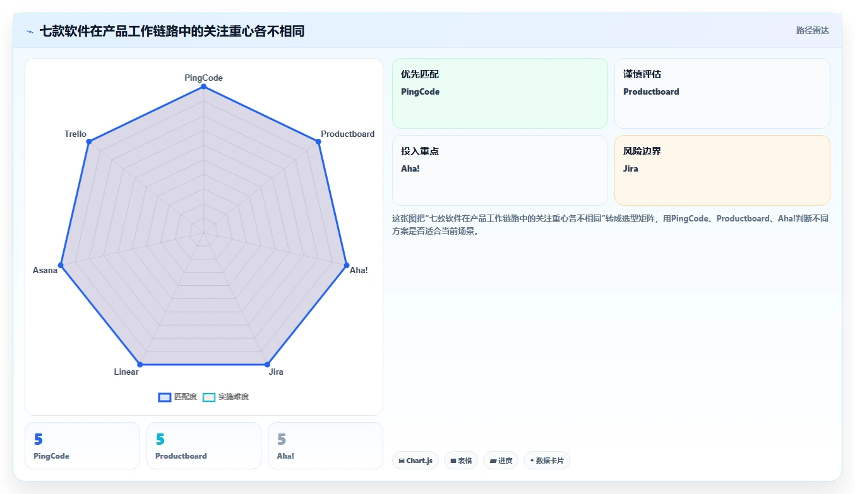This screenshot has width=855, height=494.
Task: Click the Jira axis label on radar
Action: click(x=276, y=372)
